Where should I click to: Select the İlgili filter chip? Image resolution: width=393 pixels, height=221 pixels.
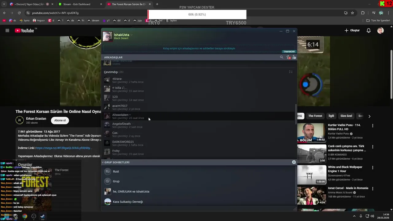coord(331,116)
